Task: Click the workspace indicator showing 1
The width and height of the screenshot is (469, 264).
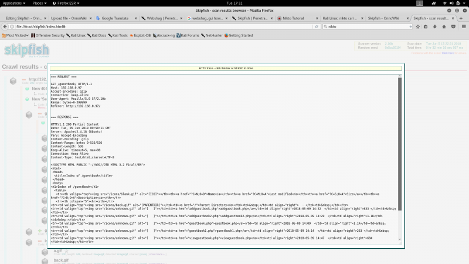Action: click(x=420, y=3)
